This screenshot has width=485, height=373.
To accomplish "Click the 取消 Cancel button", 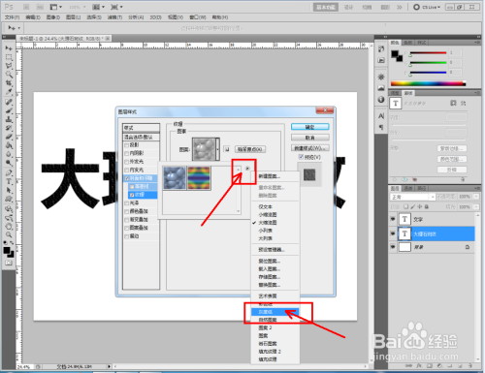I will pyautogui.click(x=309, y=138).
